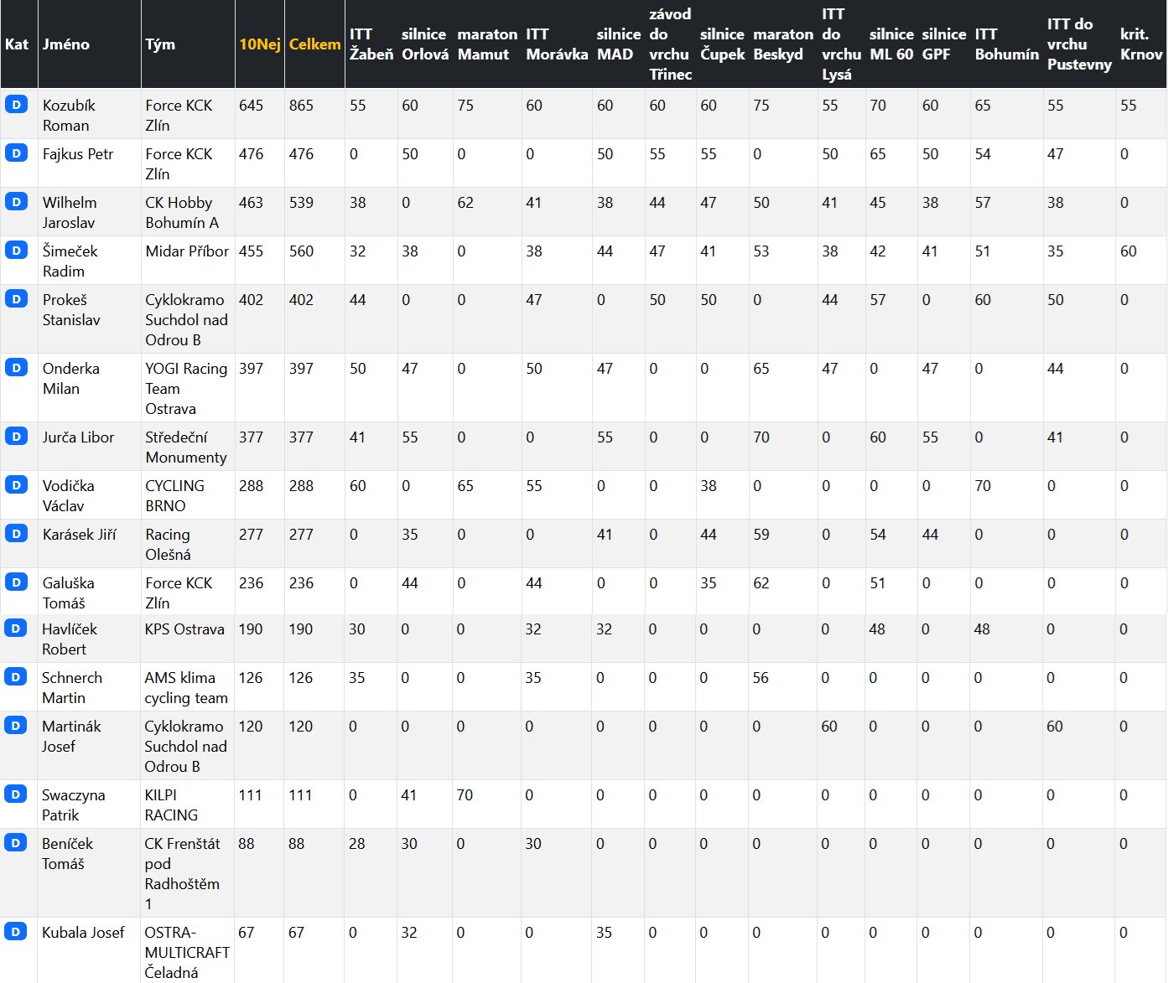
Task: Click rider name Jurča Libor
Action: [78, 437]
